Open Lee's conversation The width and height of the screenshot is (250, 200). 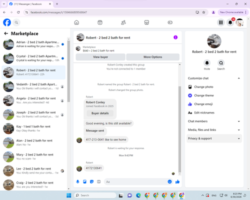(33, 171)
